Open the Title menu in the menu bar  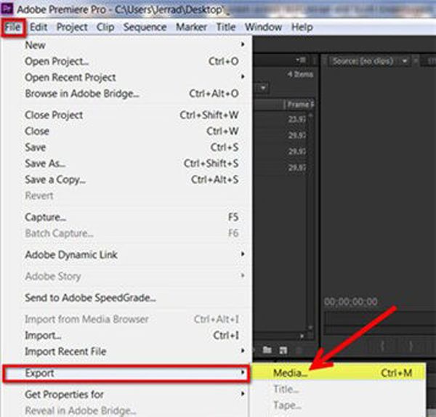(x=226, y=28)
